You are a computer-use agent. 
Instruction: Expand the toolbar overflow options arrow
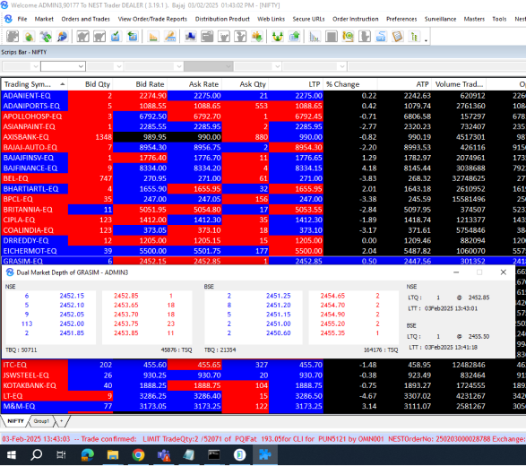(x=426, y=40)
